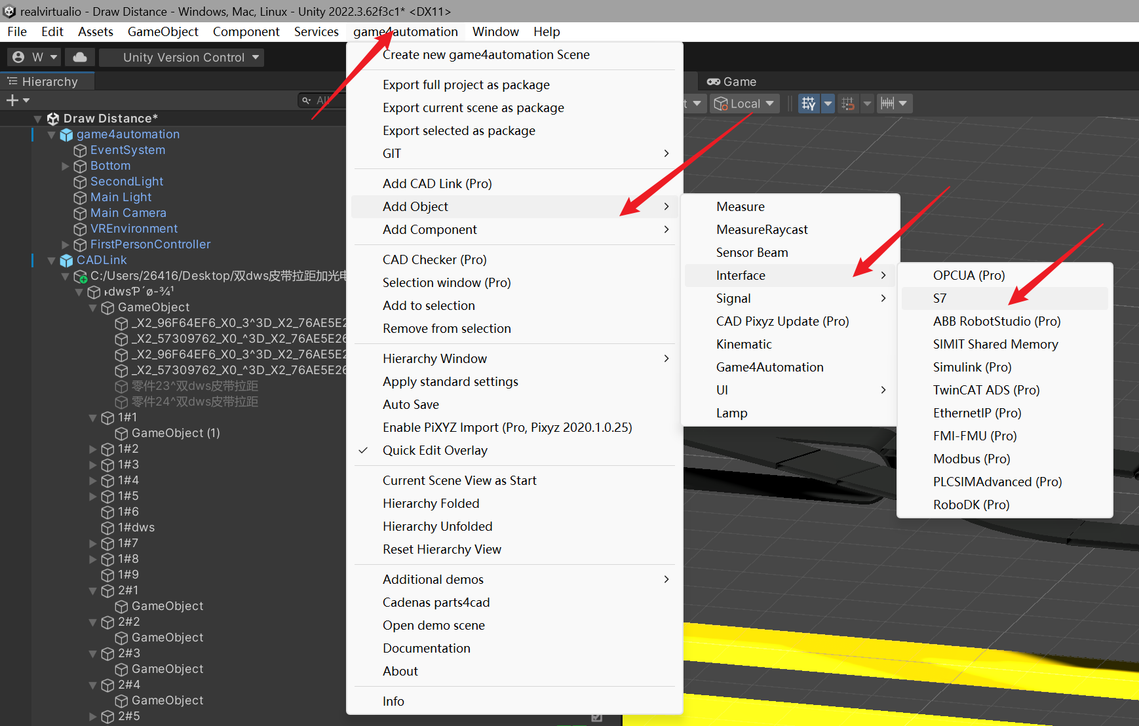Open the Signal submenu
This screenshot has height=726, width=1139.
click(x=790, y=298)
